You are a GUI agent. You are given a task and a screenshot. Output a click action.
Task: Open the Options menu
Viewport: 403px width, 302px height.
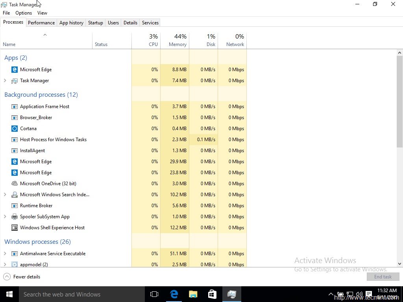pyautogui.click(x=23, y=13)
